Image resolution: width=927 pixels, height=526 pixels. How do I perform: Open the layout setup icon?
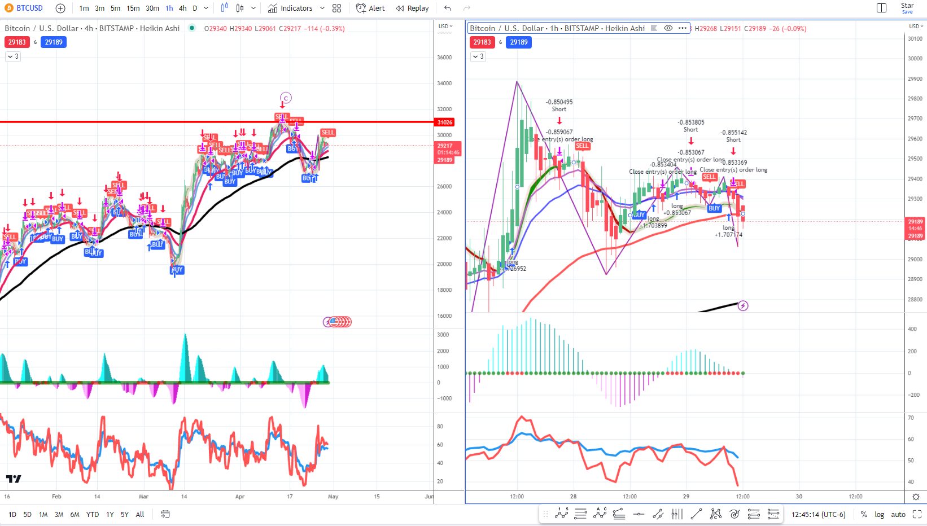pos(881,8)
